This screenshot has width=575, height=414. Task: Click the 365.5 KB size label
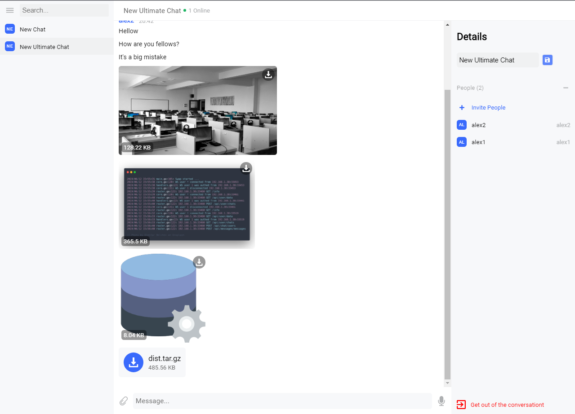coord(135,241)
